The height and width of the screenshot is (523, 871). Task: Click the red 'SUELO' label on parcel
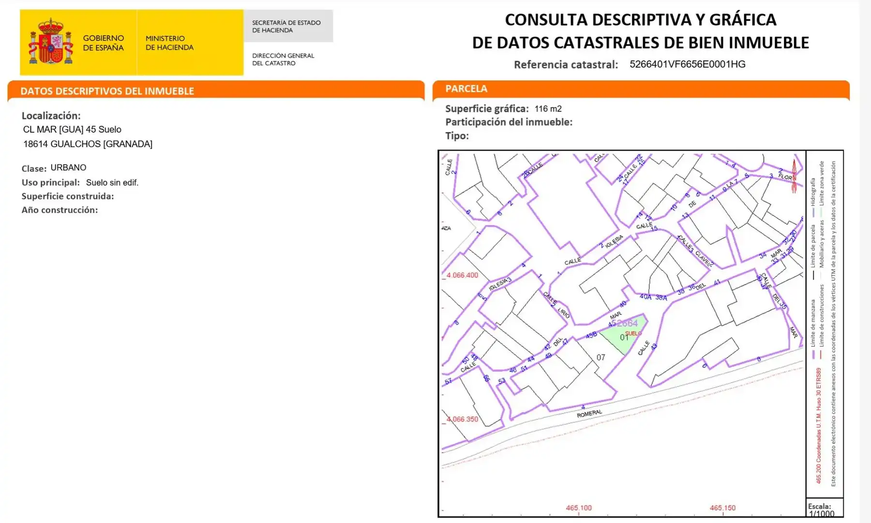click(633, 333)
